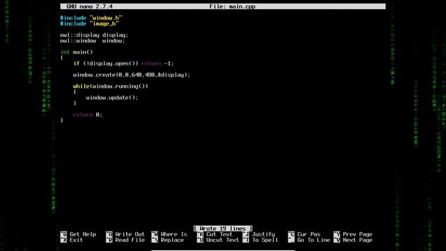Image resolution: width=446 pixels, height=251 pixels.
Task: Click the Read File shortcut
Action: tap(125, 240)
